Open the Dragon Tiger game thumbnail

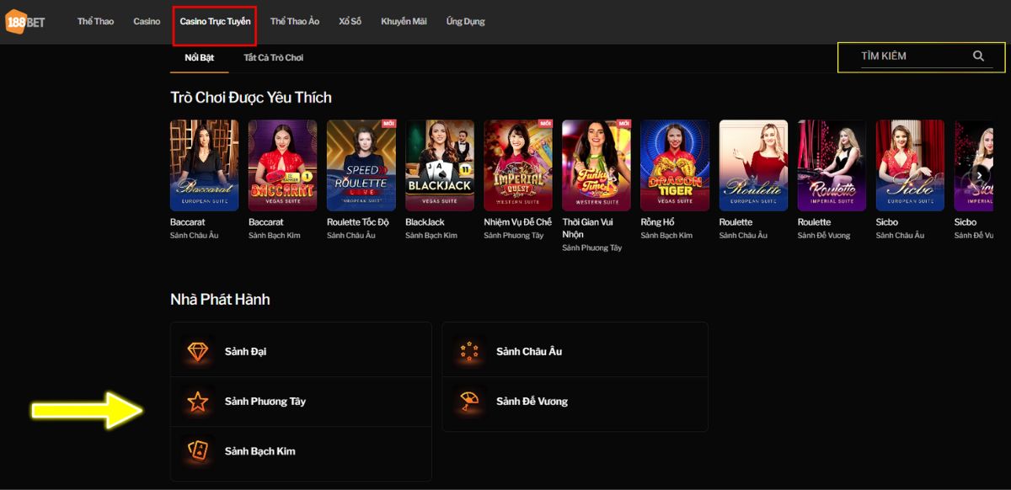tap(675, 165)
